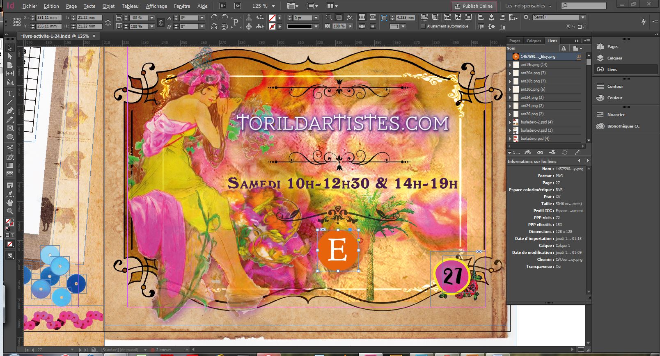Click the Relink chain icon in Liens panel

(x=540, y=153)
